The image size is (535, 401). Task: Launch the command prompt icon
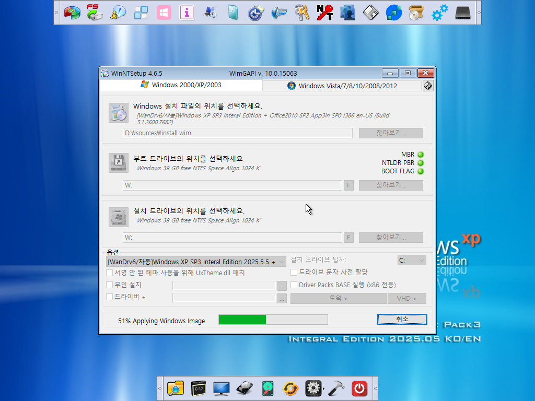pyautogui.click(x=198, y=388)
